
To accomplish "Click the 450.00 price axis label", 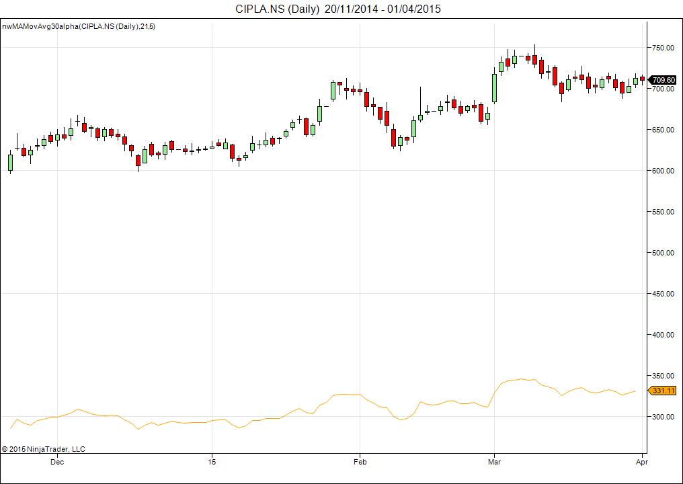I will point(663,294).
